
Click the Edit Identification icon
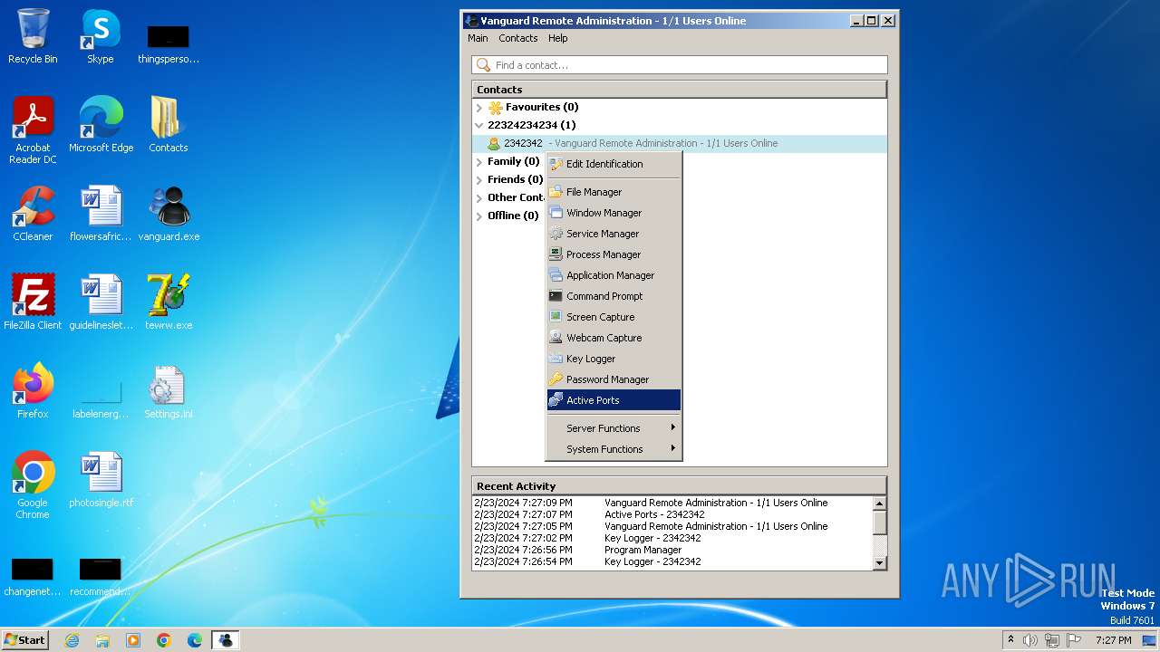point(556,164)
